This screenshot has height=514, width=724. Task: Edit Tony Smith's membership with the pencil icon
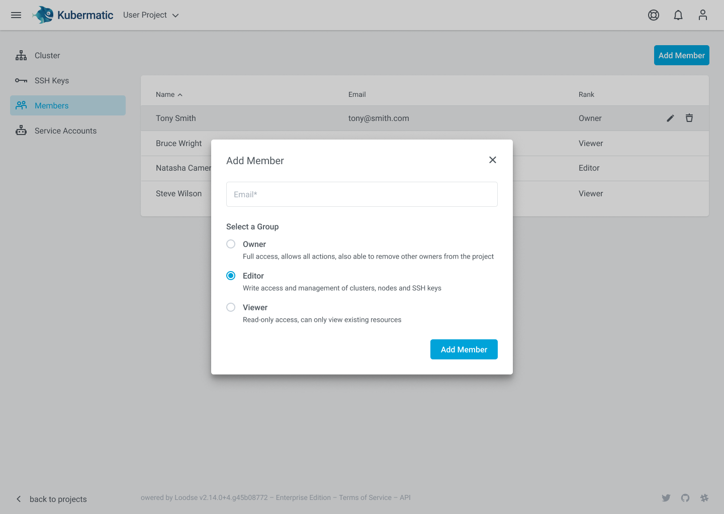pyautogui.click(x=670, y=118)
